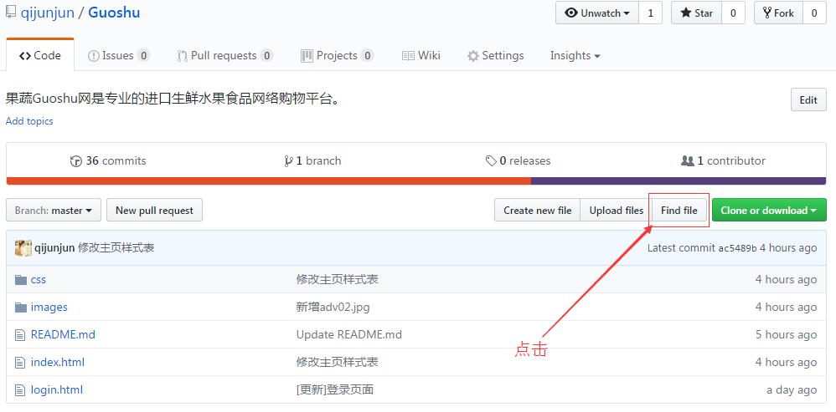This screenshot has width=836, height=412.
Task: Open commit author qijunjun link
Action: point(54,247)
